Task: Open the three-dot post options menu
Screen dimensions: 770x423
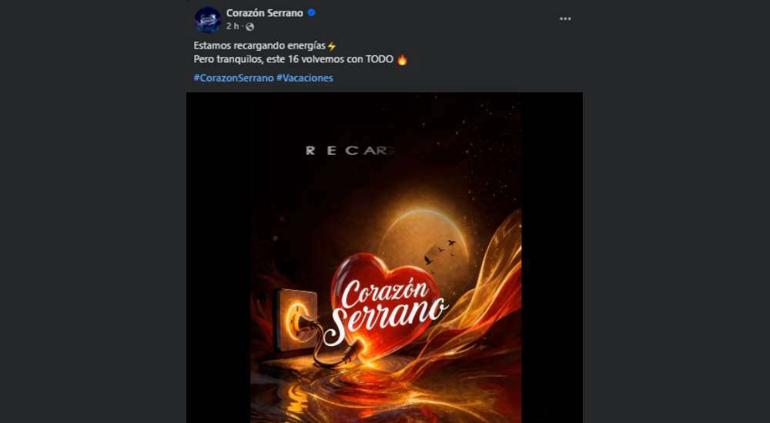Action: (565, 18)
